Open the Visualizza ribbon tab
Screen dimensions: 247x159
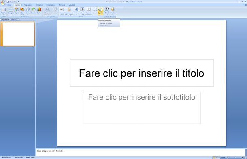pos(72,5)
